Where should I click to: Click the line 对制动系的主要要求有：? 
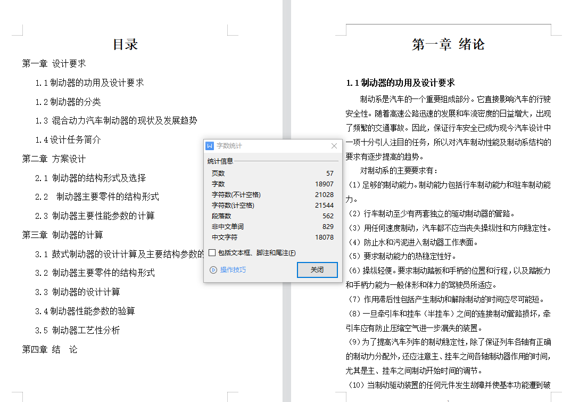pyautogui.click(x=399, y=170)
